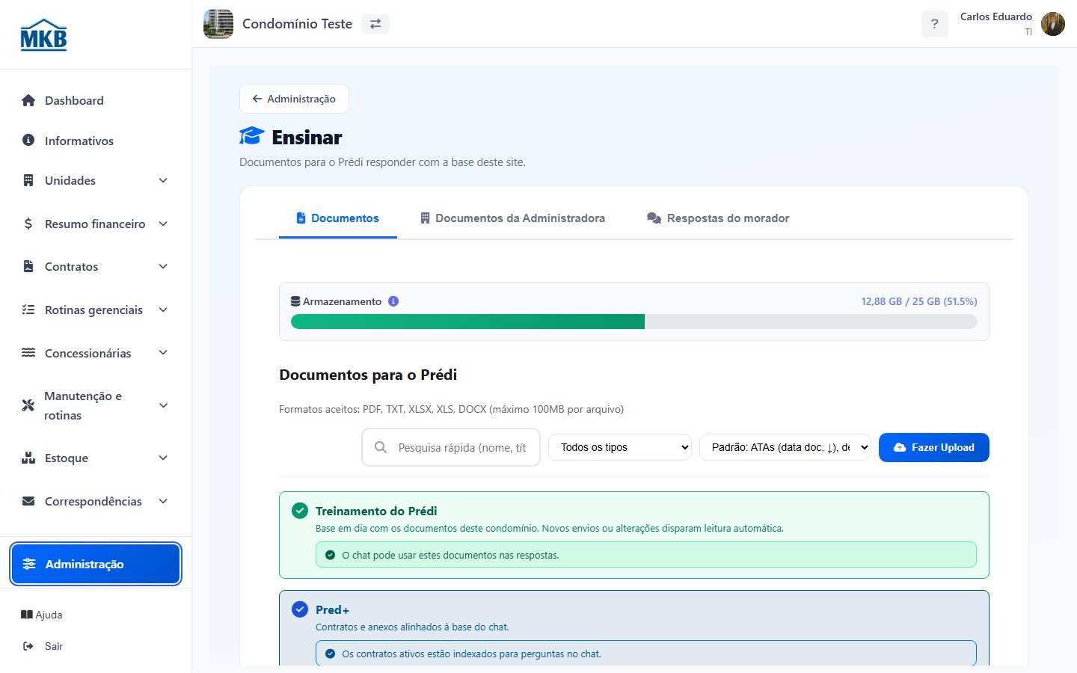
Task: Click the Unidades building icon
Action: click(x=28, y=180)
